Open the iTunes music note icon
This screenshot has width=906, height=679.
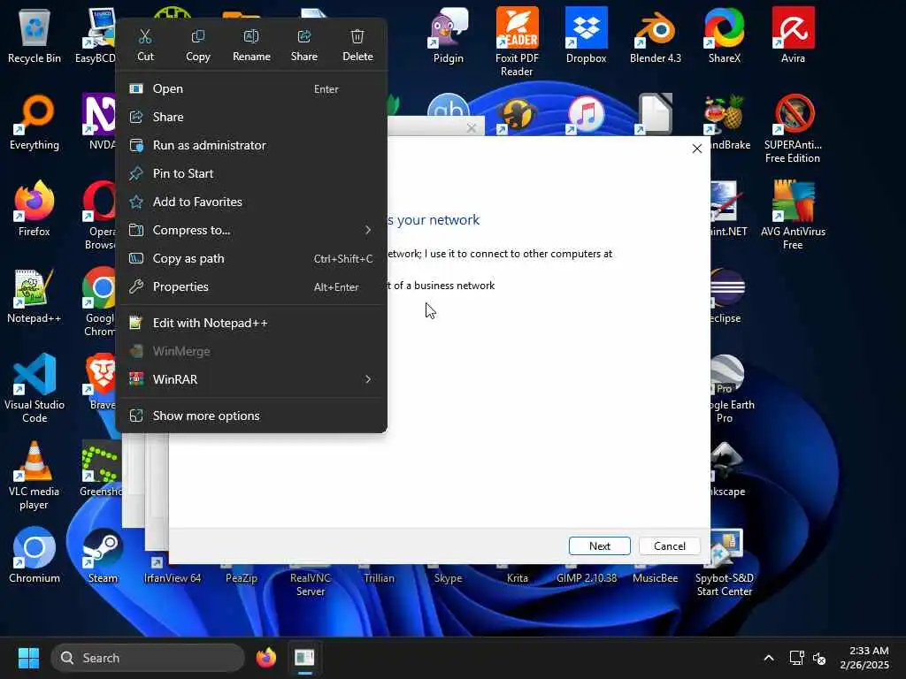(586, 114)
